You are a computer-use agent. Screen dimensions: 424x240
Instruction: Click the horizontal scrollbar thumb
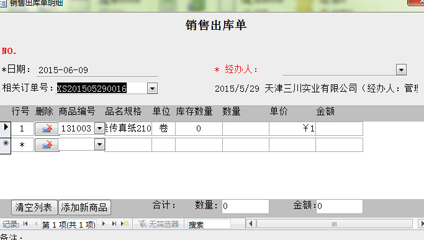tap(335, 224)
